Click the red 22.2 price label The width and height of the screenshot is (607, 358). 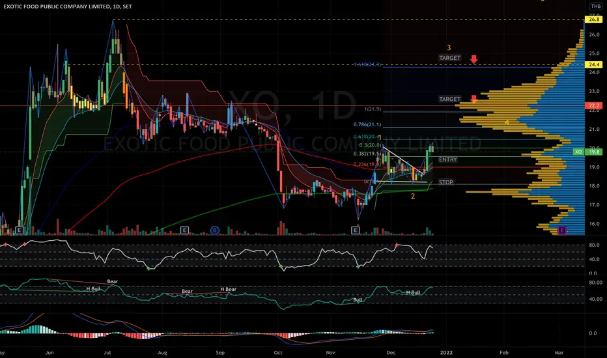click(x=594, y=105)
